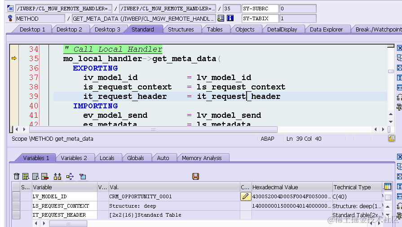Close the variables tool with X icon
Viewport: 402px width, 227px height.
pyautogui.click(x=399, y=157)
